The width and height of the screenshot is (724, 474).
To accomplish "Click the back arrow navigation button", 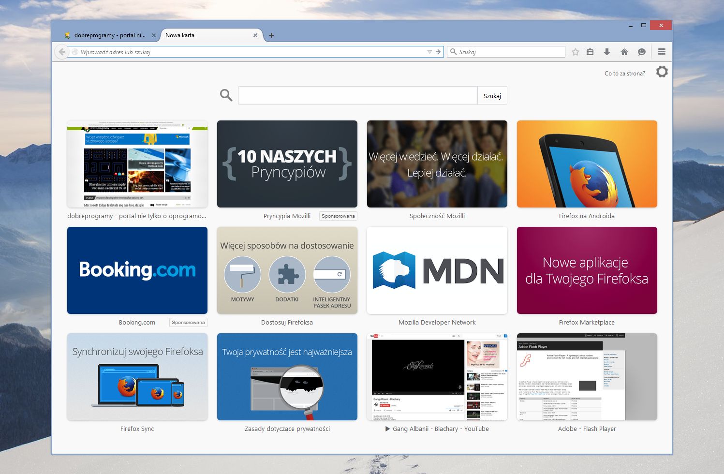I will pos(61,52).
